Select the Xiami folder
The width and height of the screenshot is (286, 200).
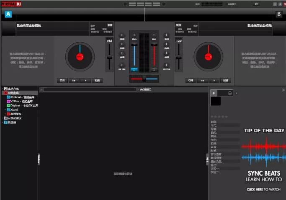(x=12, y=110)
